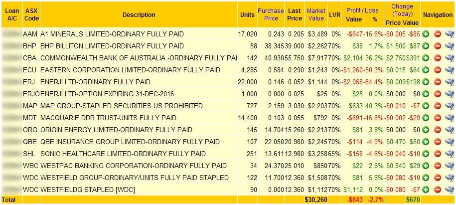Click printer checkmark in WESTFIELDG STAPLED row
This screenshot has height=205, width=456.
coord(450,190)
